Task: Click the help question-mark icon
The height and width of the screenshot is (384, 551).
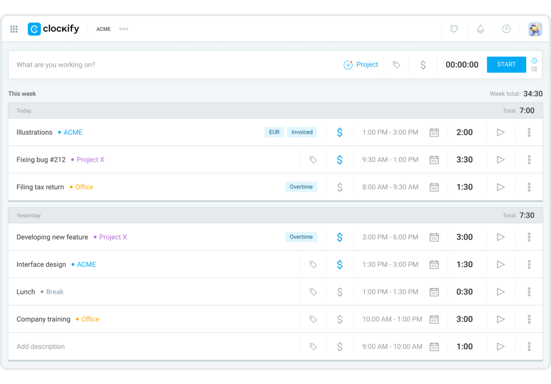Action: pos(506,29)
